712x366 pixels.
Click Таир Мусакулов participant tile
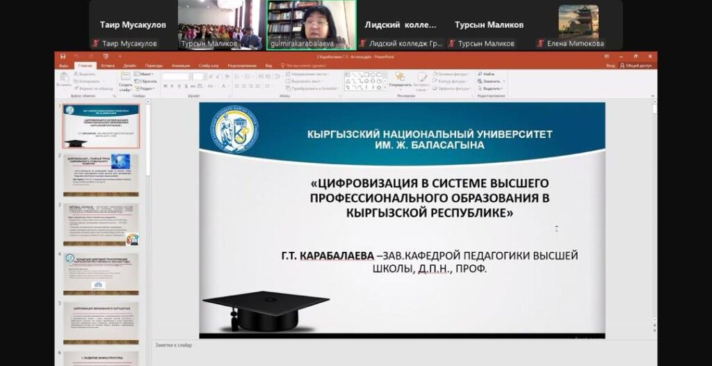point(133,25)
